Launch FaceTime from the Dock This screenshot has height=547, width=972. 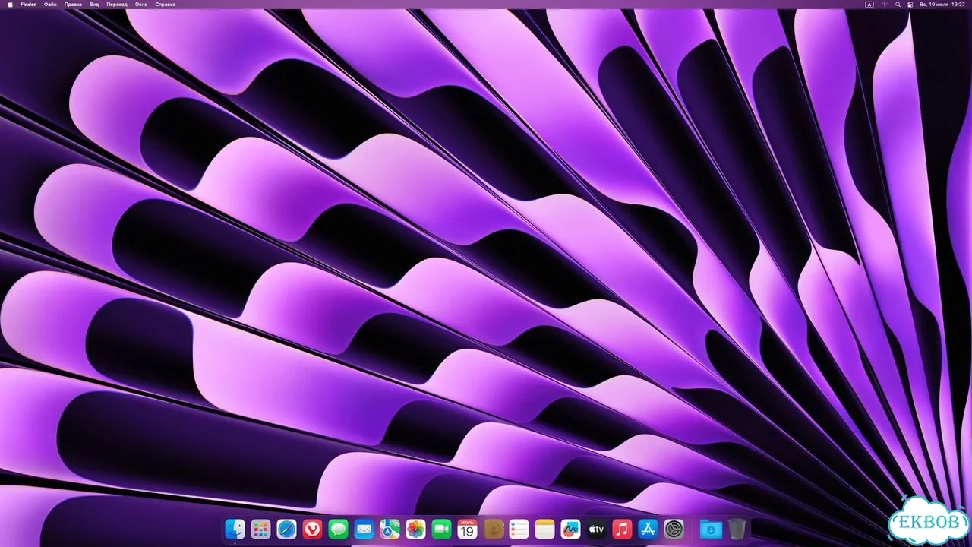[x=441, y=529]
